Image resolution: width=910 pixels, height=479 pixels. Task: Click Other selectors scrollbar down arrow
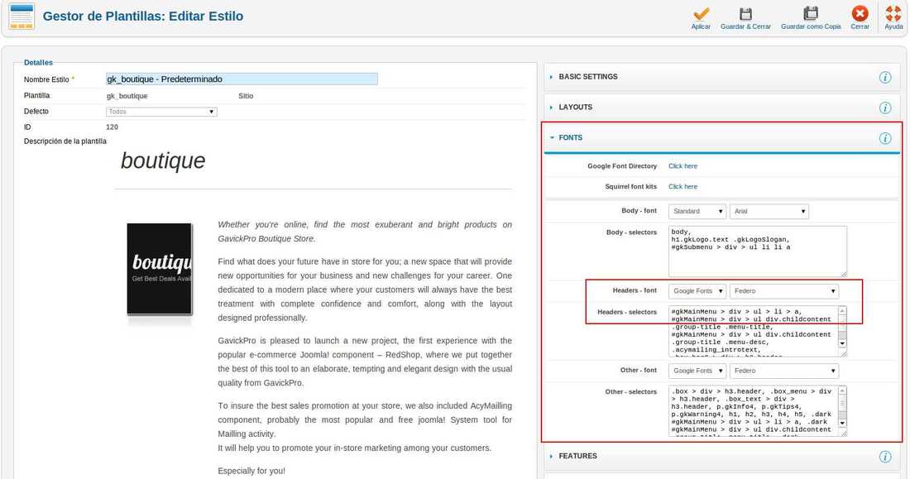pyautogui.click(x=842, y=424)
